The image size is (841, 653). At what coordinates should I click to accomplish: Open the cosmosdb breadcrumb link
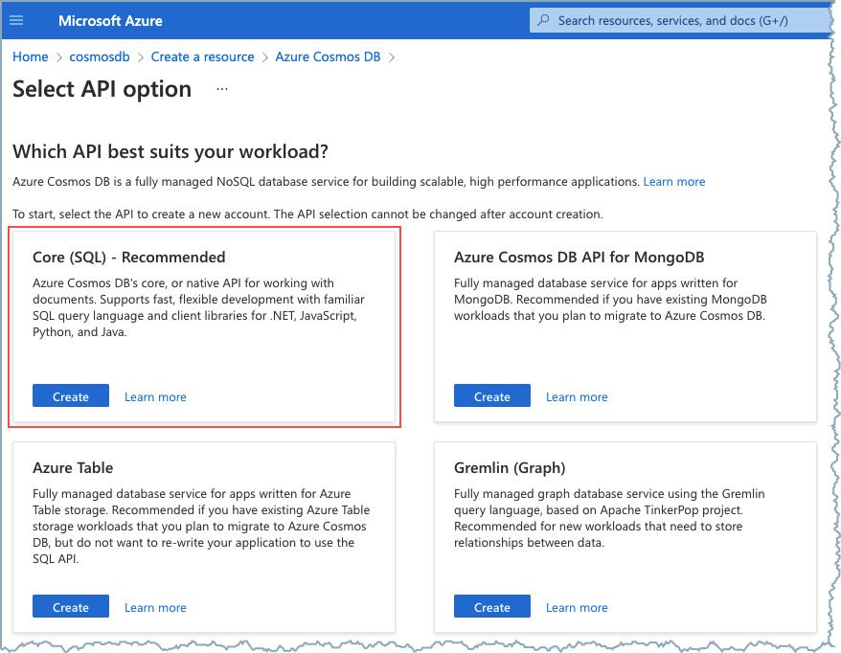coord(100,56)
